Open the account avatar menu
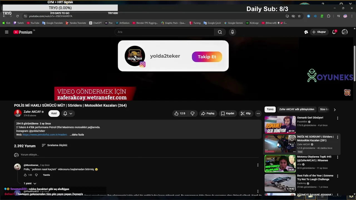The image size is (356, 200). pyautogui.click(x=345, y=32)
